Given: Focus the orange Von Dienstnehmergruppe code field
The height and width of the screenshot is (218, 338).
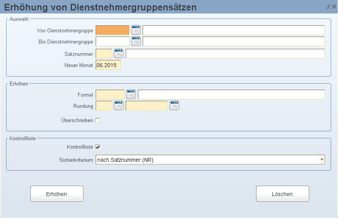Looking at the screenshot, I should pyautogui.click(x=112, y=30).
